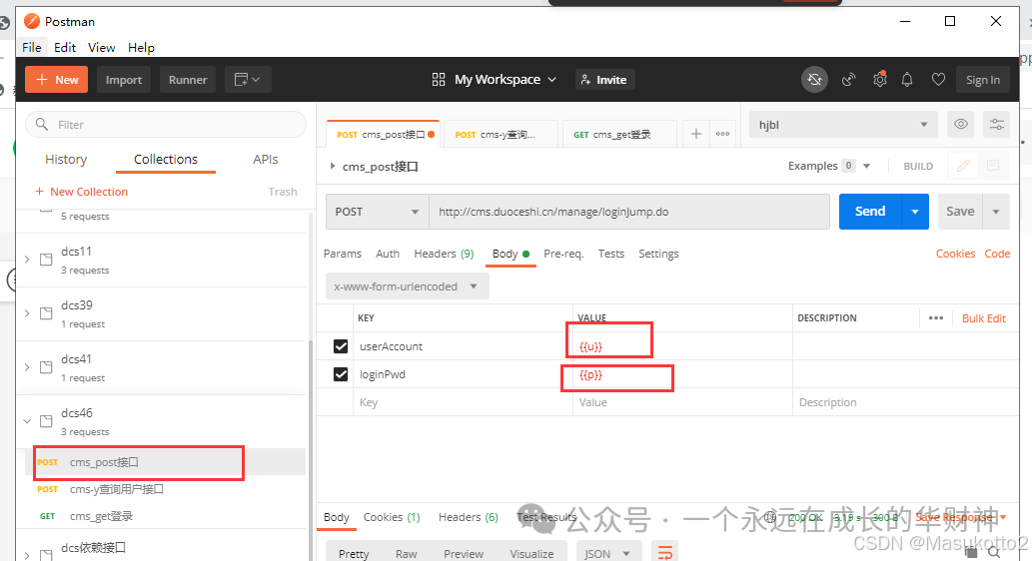
Task: Open the Send button dropdown arrow
Action: [915, 212]
